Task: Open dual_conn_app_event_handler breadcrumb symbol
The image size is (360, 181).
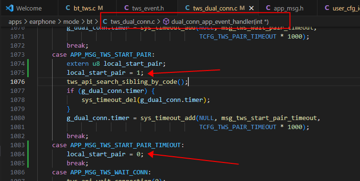Action: [220, 22]
